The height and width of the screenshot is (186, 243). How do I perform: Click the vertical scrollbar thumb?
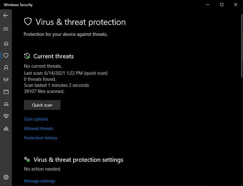pyautogui.click(x=242, y=46)
